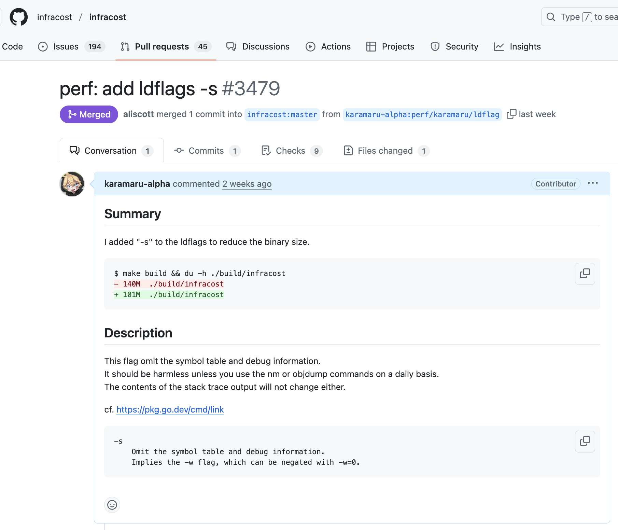This screenshot has height=530, width=618.
Task: Open the pkg.go.dev/cmd/link hyperlink
Action: 170,409
